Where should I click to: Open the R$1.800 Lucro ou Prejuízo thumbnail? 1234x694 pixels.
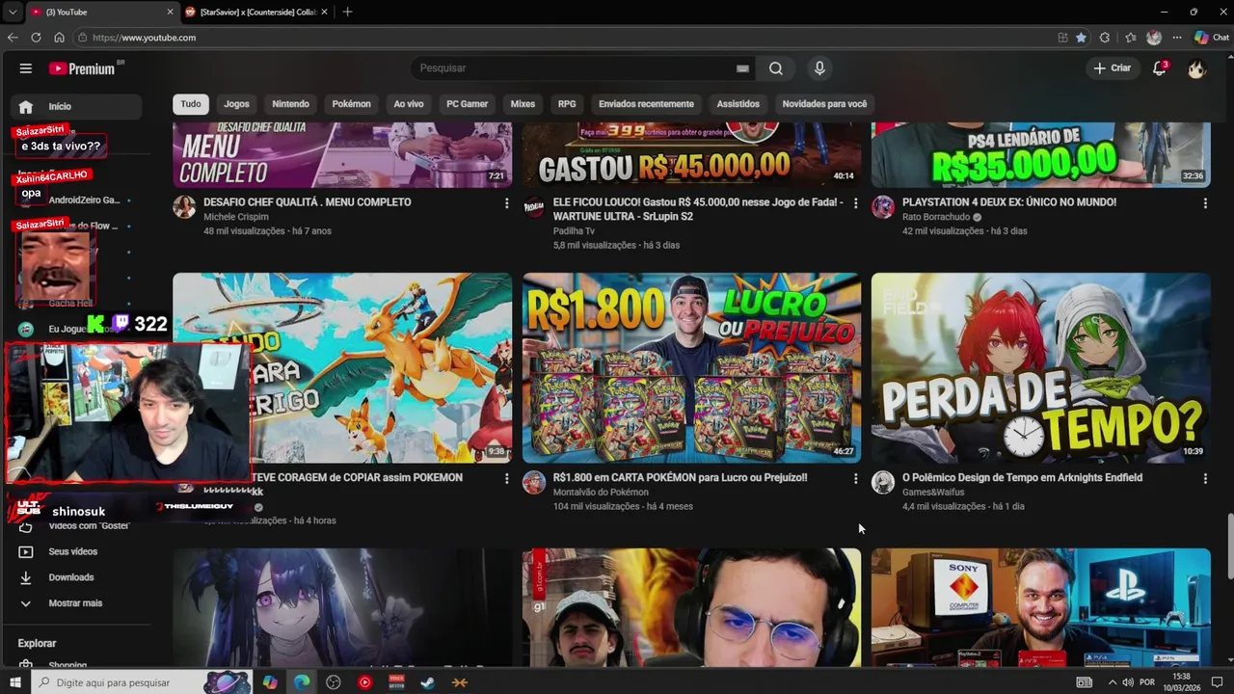(692, 367)
